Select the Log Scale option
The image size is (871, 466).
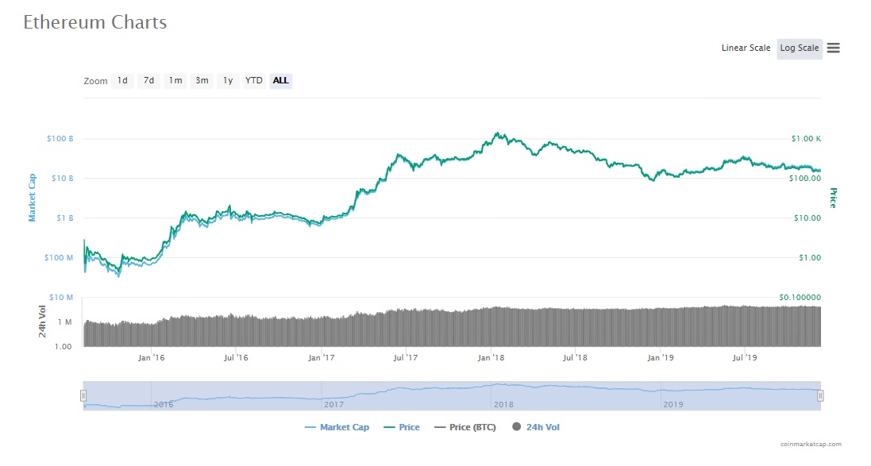pyautogui.click(x=799, y=48)
